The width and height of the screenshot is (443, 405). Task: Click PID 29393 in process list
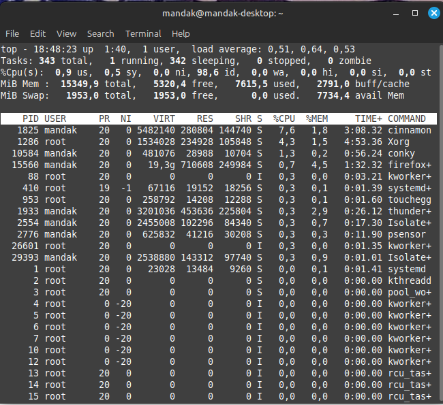pos(25,258)
